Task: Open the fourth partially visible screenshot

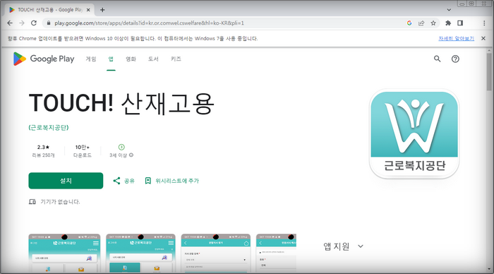Action: click(277, 254)
